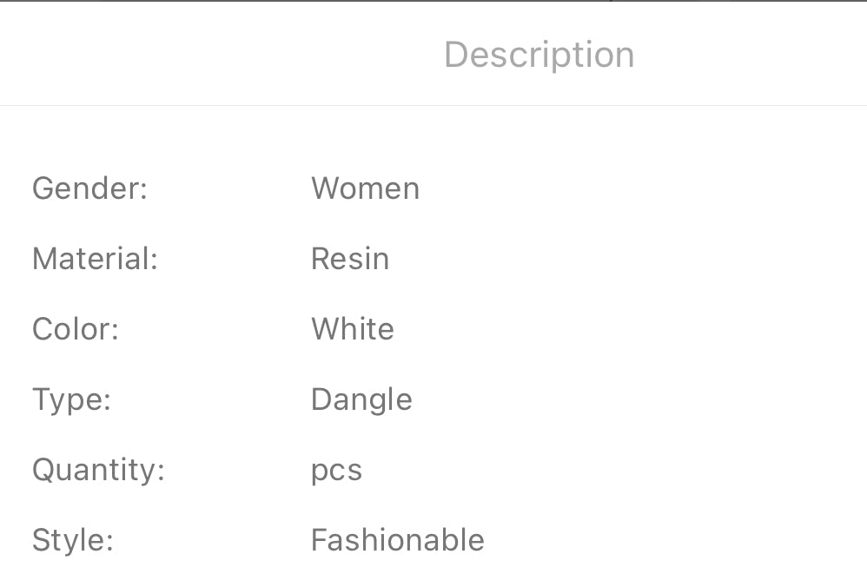
Task: Click the dark border line at top edge
Action: click(x=433, y=1)
